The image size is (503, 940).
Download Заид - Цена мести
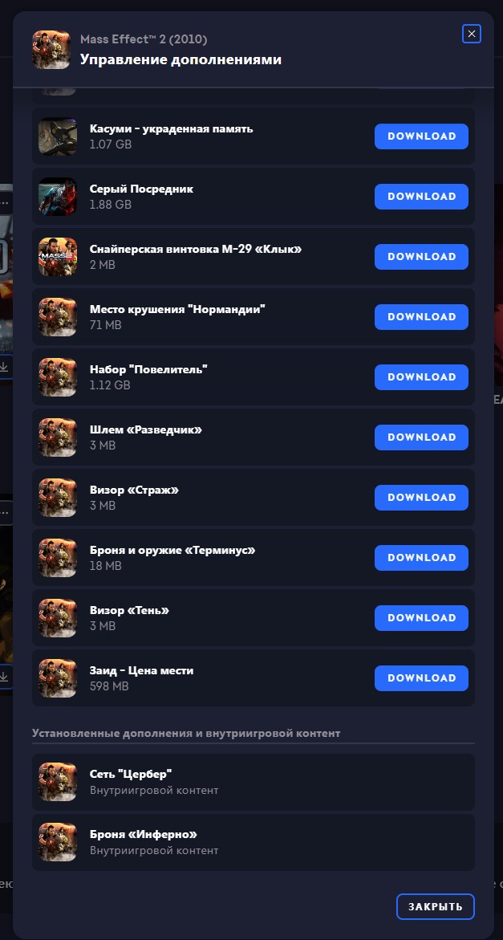point(421,678)
